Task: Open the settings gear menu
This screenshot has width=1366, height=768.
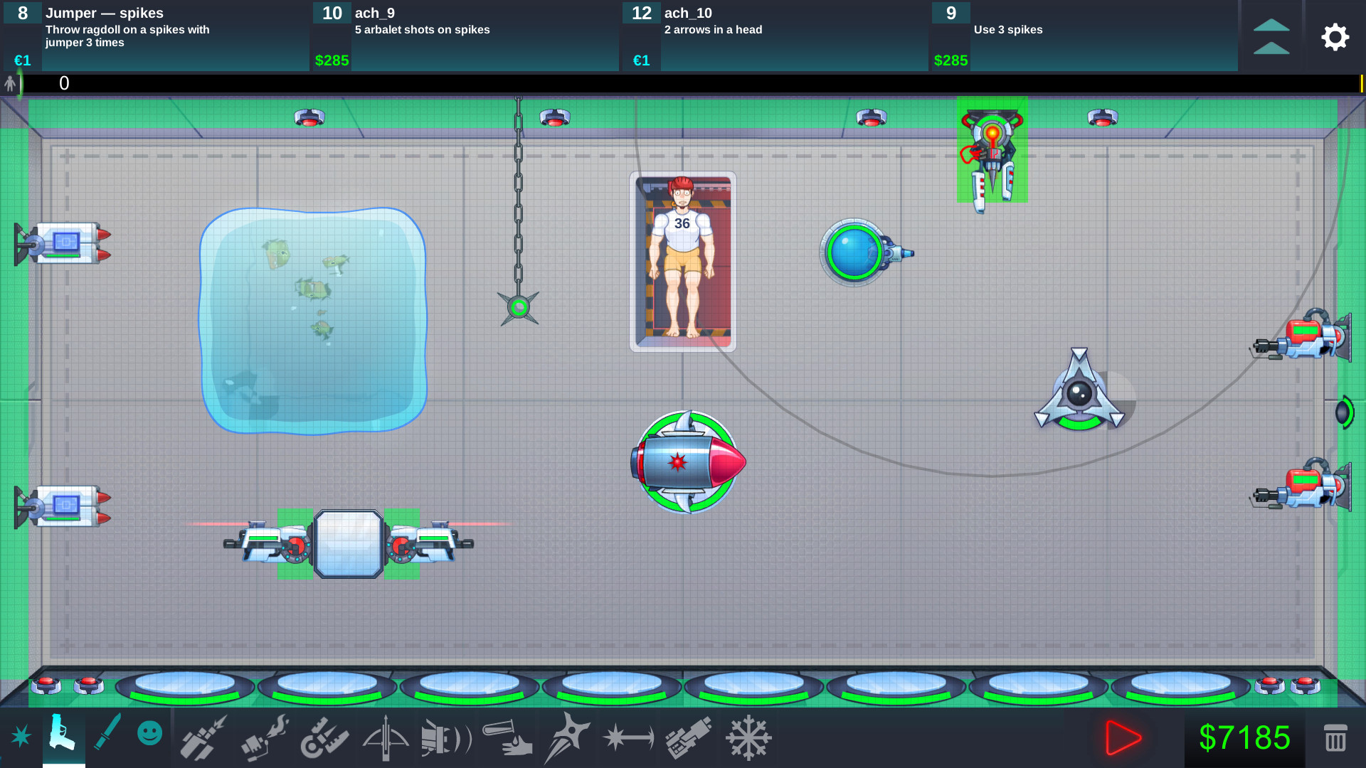Action: click(x=1335, y=38)
